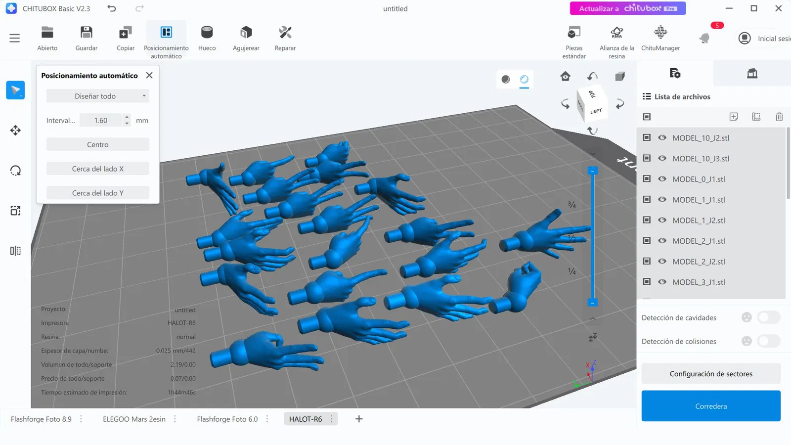Decrease the interval value with down arrow

coord(127,123)
